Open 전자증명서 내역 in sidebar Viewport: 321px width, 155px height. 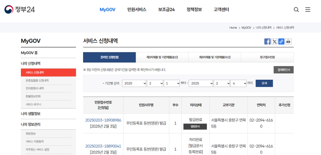tap(35, 89)
